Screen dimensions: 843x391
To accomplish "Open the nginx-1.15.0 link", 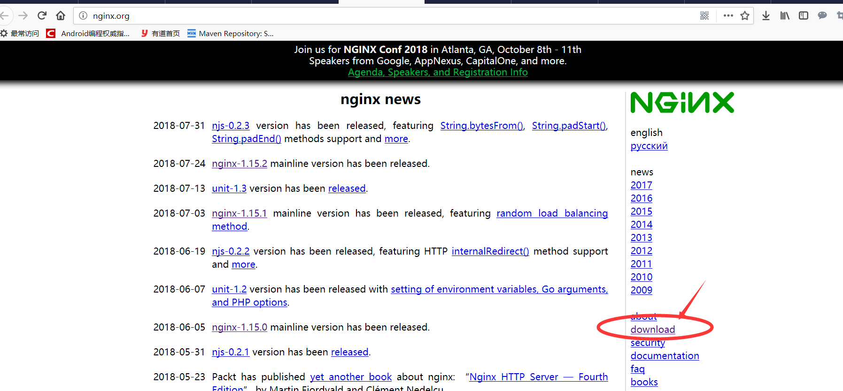I will 240,327.
